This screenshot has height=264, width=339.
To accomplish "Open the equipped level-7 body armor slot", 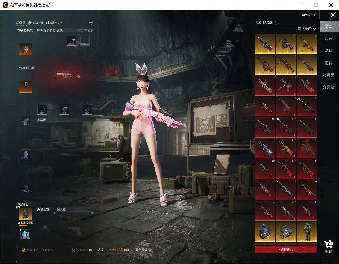I will click(26, 86).
